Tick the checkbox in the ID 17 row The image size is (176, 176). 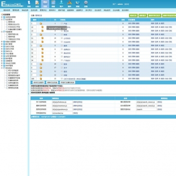tap(62, 68)
